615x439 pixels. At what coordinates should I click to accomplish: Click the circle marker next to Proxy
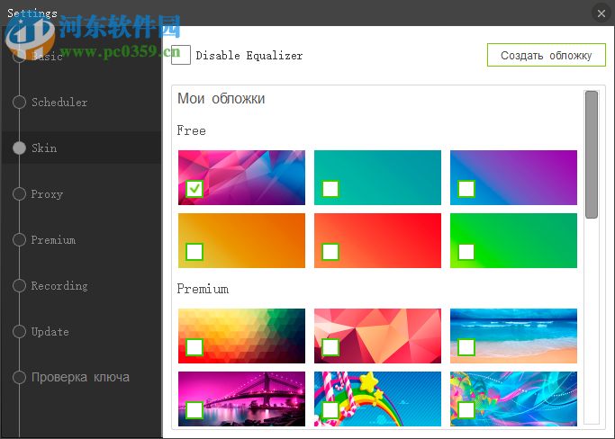(x=19, y=193)
